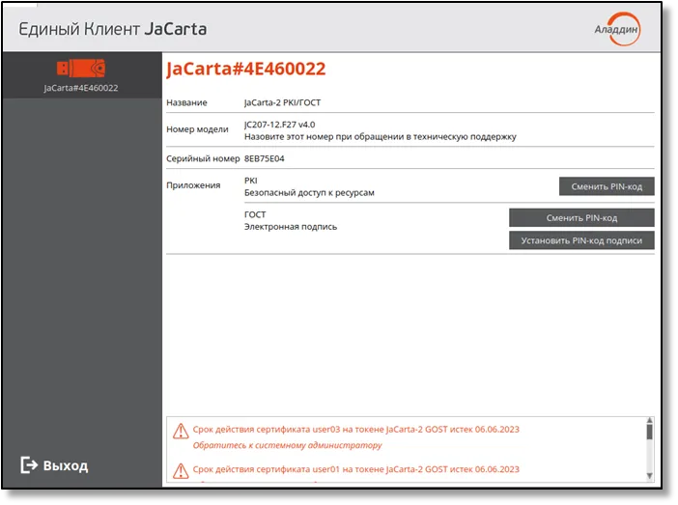This screenshot has height=505, width=678.
Task: Click the Электронная подпись description
Action: tap(291, 227)
